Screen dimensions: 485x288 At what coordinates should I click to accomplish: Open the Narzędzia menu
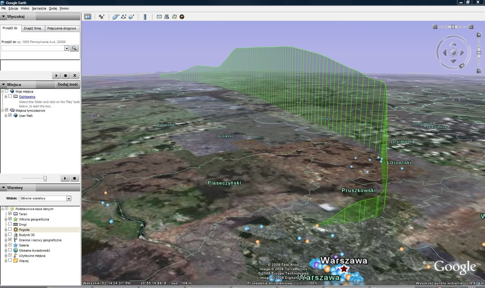pyautogui.click(x=39, y=8)
